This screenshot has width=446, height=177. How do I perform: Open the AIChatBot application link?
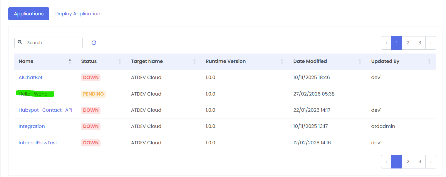[31, 78]
